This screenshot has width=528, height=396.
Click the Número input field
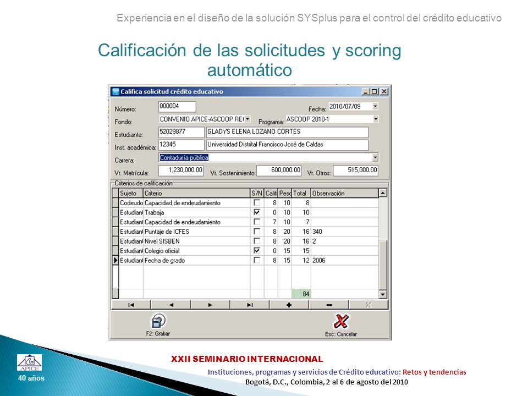coord(177,106)
